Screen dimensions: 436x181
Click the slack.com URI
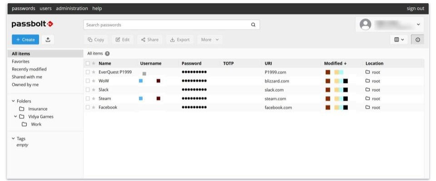(274, 90)
